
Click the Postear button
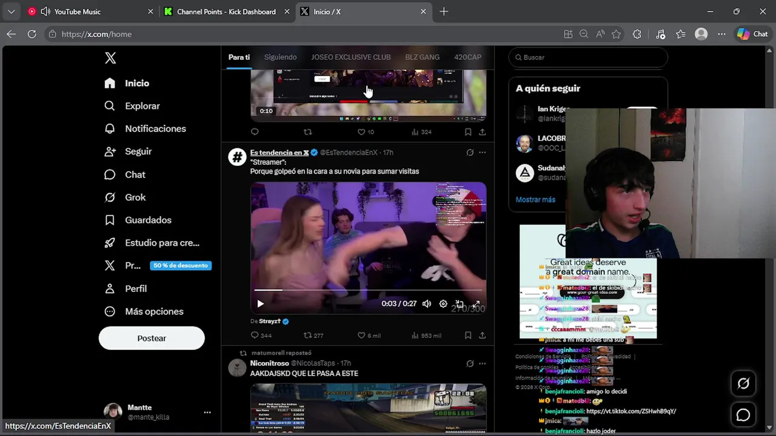152,339
